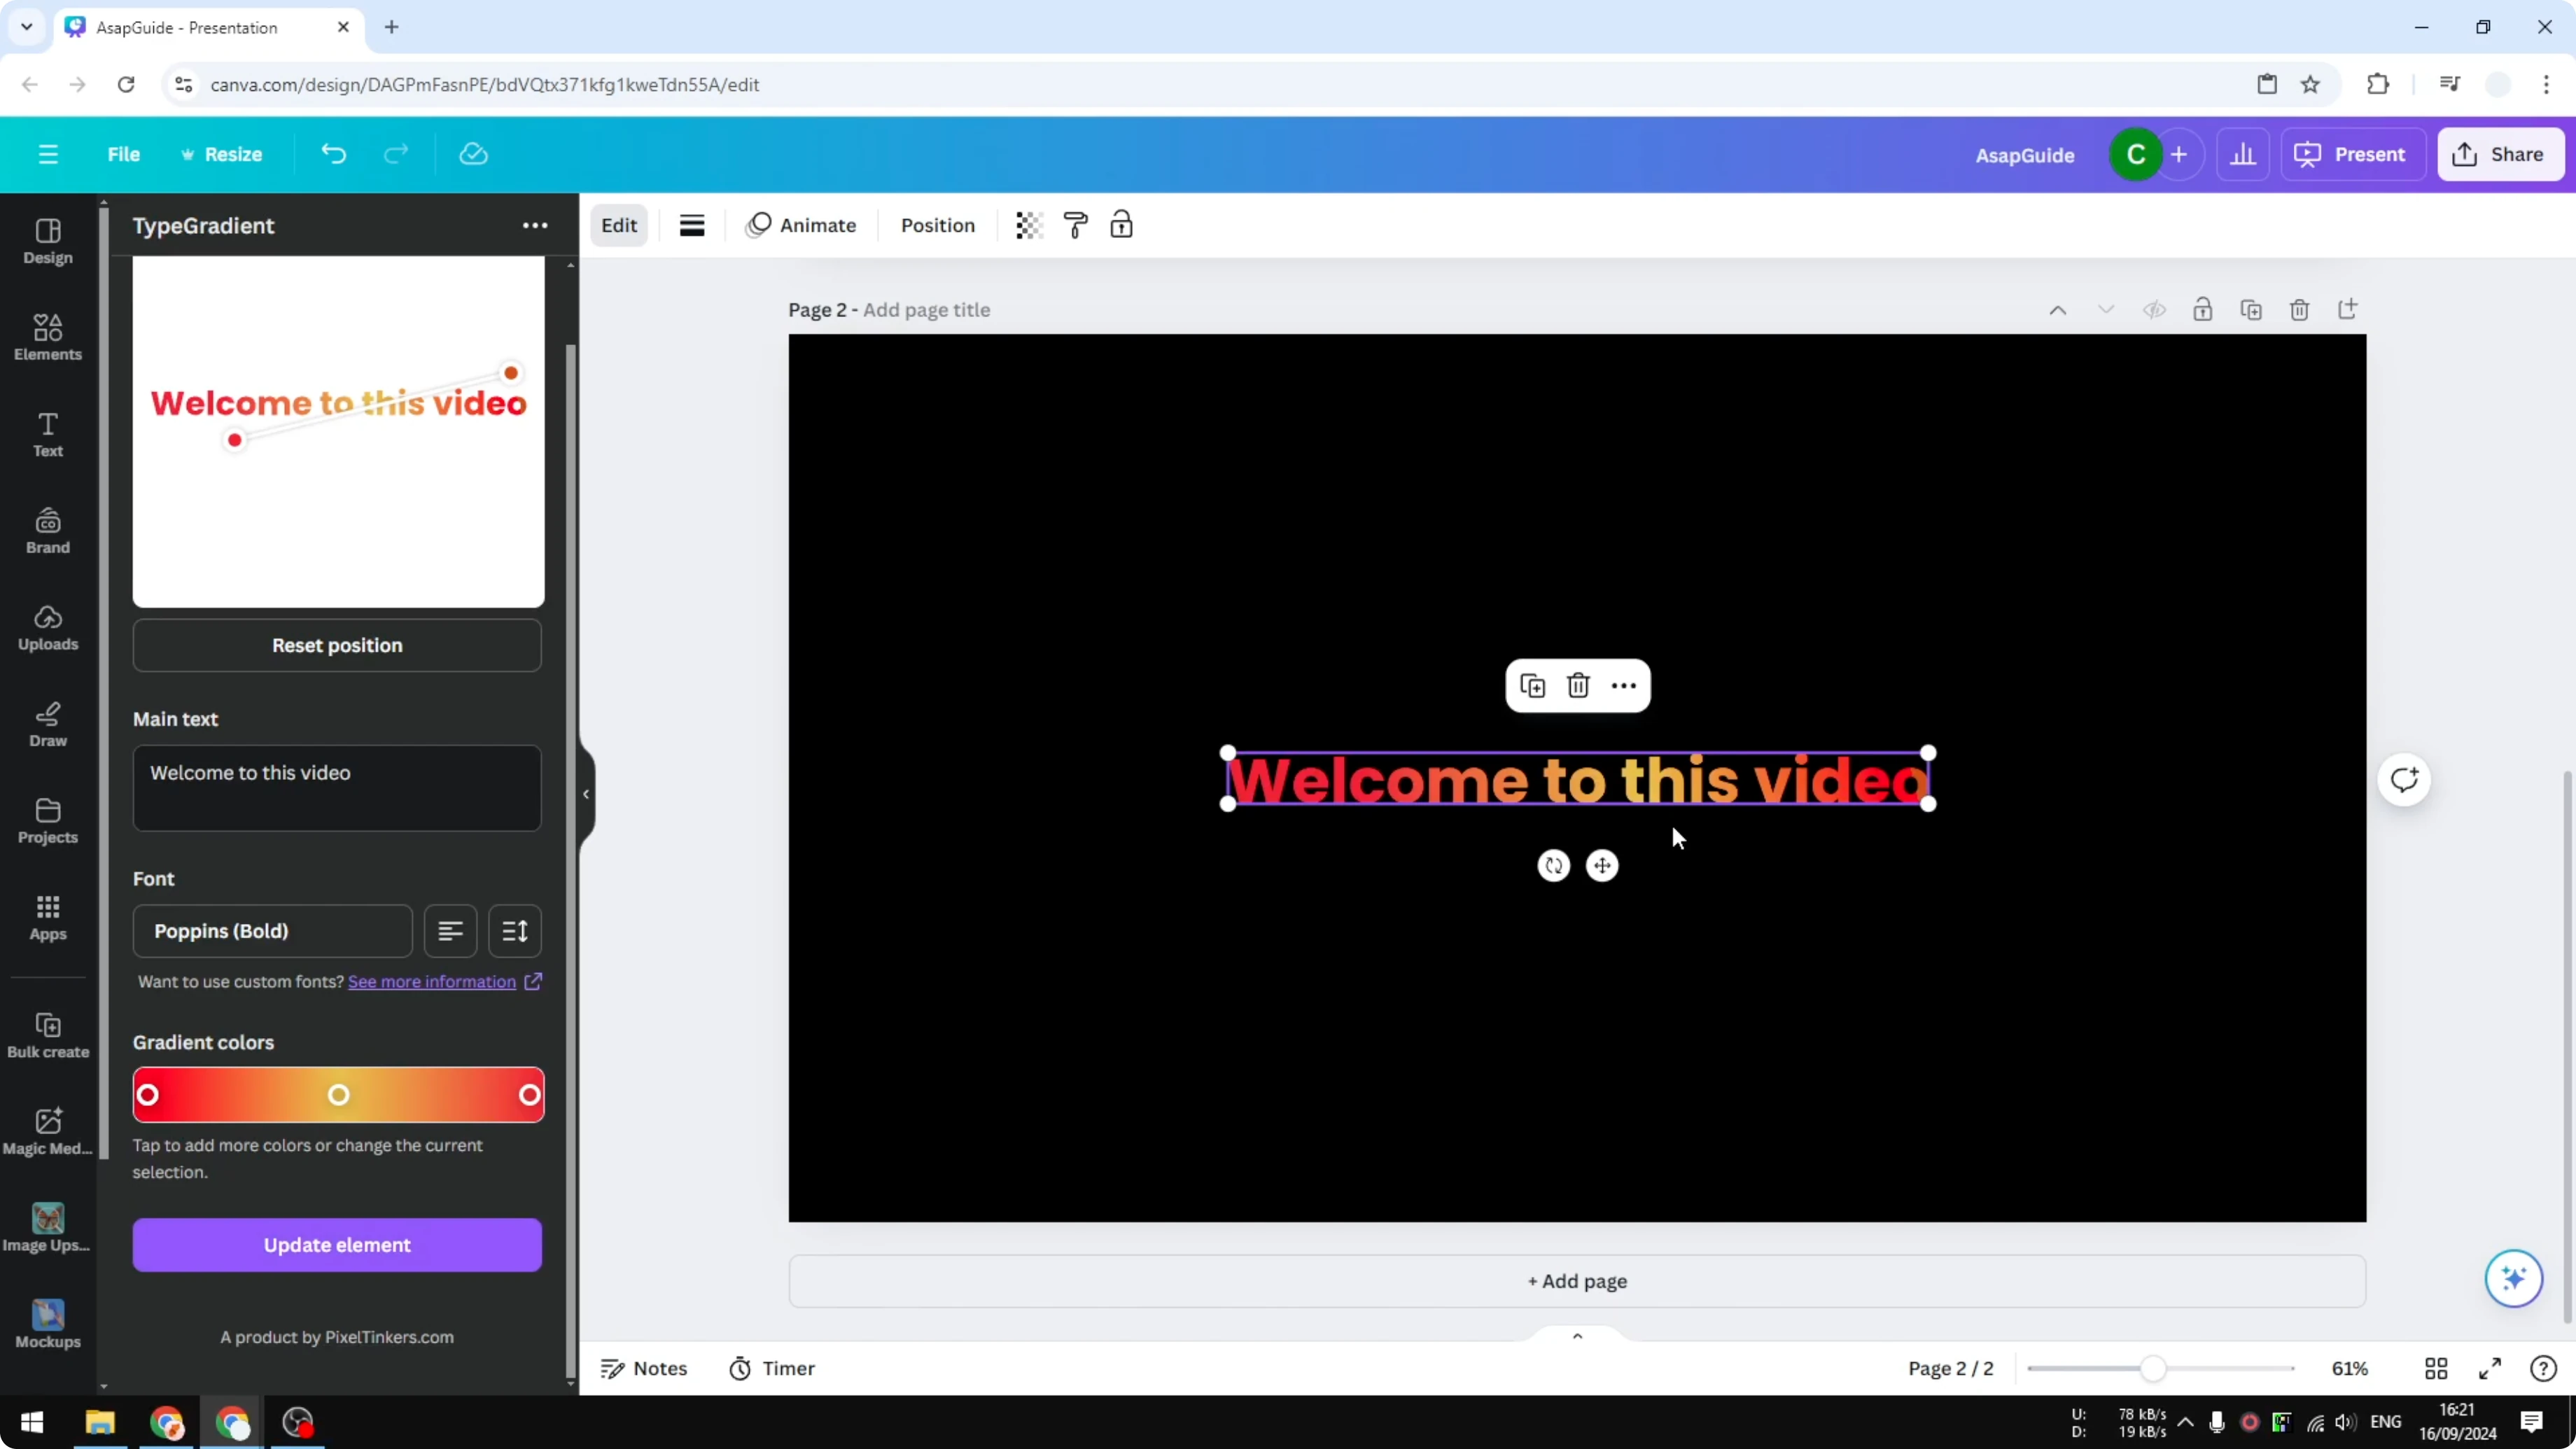The width and height of the screenshot is (2576, 1449).
Task: Open the Resize menu
Action: coord(221,154)
